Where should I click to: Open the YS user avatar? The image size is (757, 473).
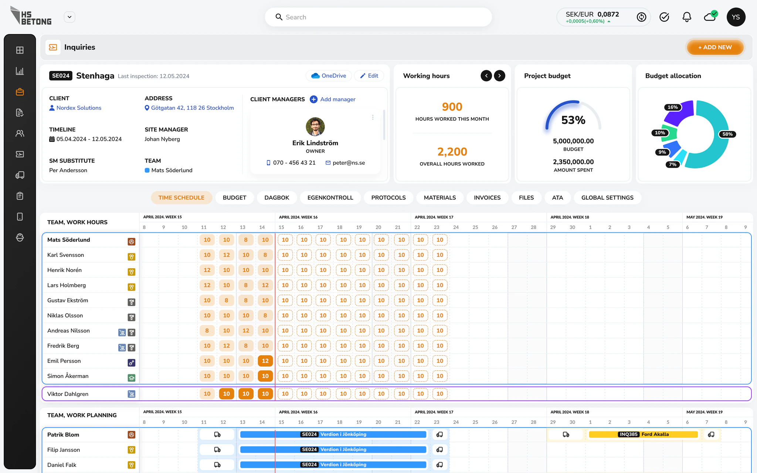tap(736, 17)
